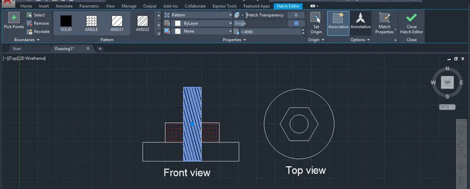Viewport: 470px width, 189px height.
Task: Open the Parametric ribbon tab
Action: pyautogui.click(x=90, y=6)
